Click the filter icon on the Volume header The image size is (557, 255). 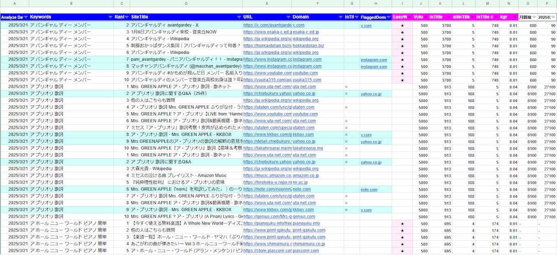[425, 17]
